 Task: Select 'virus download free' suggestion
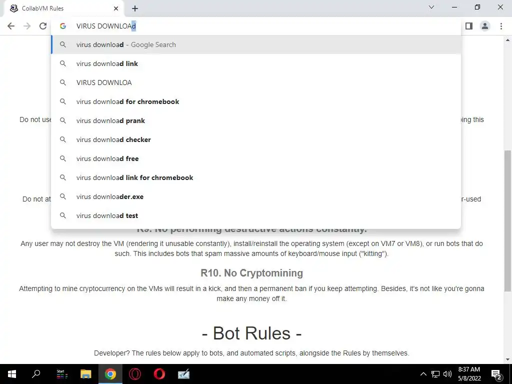256,158
